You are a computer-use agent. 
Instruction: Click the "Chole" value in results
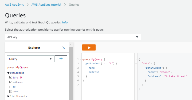click(x=165, y=72)
